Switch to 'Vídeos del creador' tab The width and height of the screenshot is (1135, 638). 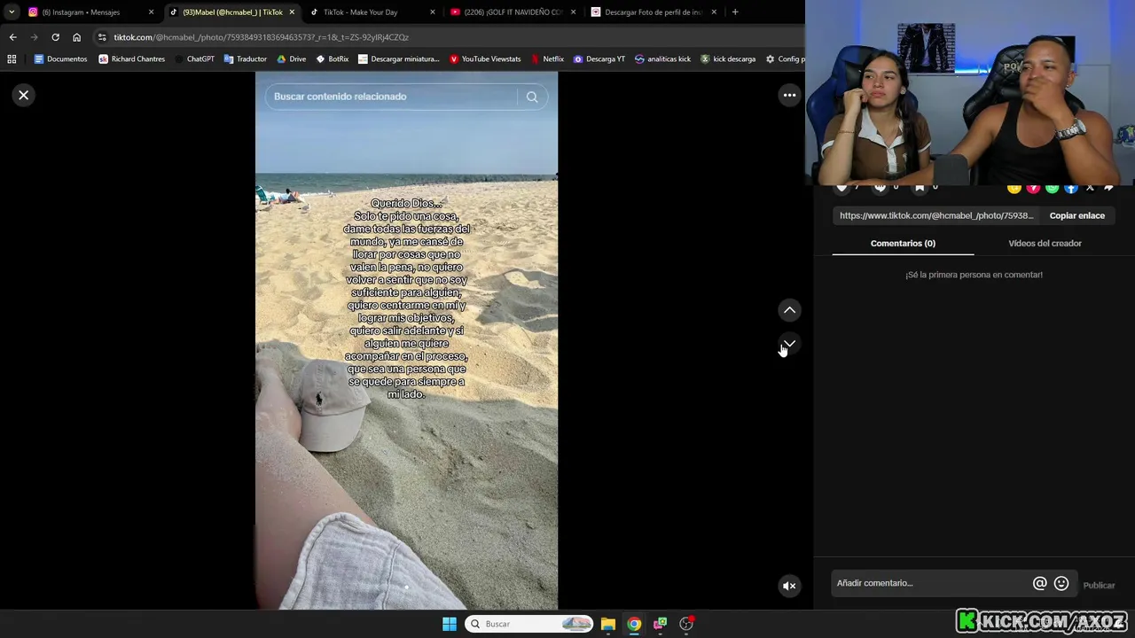pyautogui.click(x=1045, y=244)
